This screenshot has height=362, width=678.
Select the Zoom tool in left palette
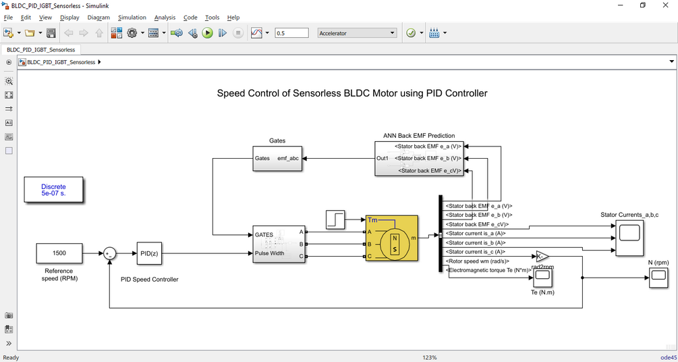point(9,81)
